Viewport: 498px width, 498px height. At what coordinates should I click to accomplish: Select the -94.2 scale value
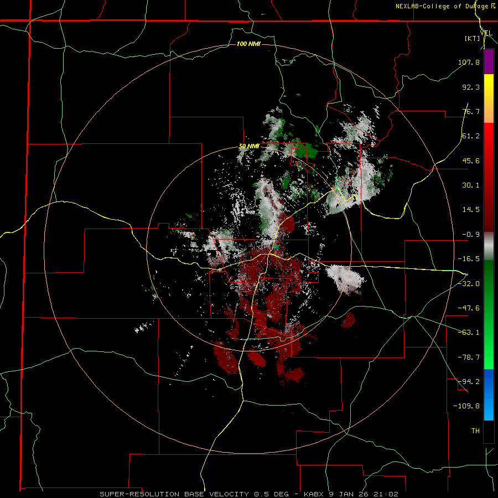pyautogui.click(x=469, y=382)
